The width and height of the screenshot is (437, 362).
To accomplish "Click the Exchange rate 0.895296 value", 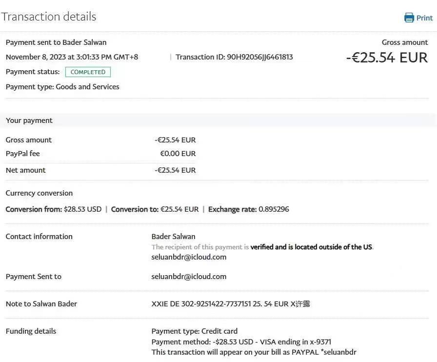I will point(273,209).
